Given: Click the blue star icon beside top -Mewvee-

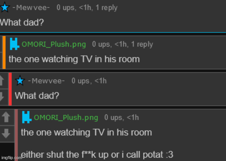Looking at the screenshot, I should tap(5, 7).
